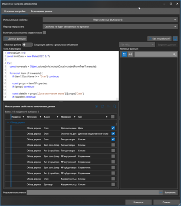181x206 pixels.
Task: Click magnifier icon in test data search
Action: click(174, 54)
